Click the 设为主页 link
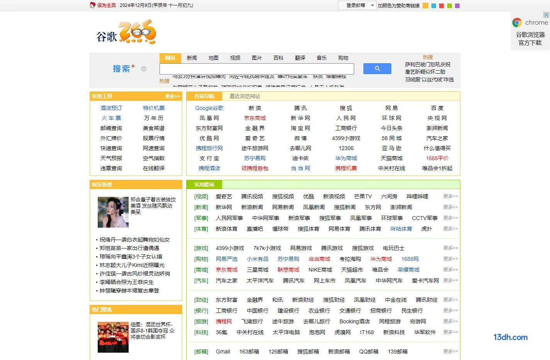The height and width of the screenshot is (360, 550). [106, 5]
